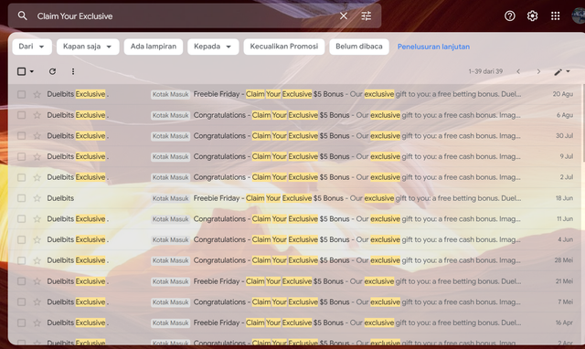Star the email dated 21 Mei
The width and height of the screenshot is (585, 349).
(37, 281)
